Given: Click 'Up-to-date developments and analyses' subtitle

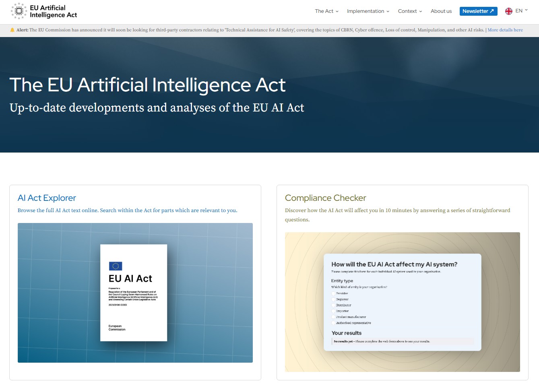Looking at the screenshot, I should [x=157, y=108].
